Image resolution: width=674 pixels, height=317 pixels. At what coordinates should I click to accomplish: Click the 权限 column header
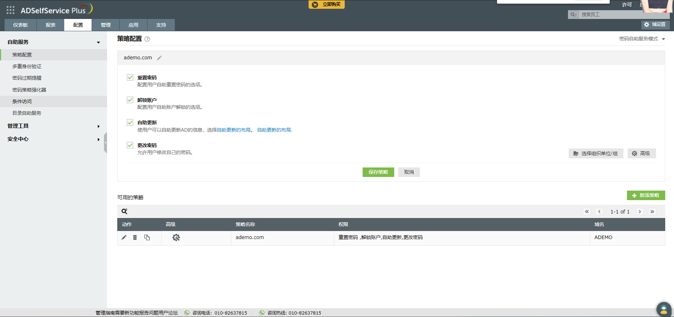tap(343, 224)
